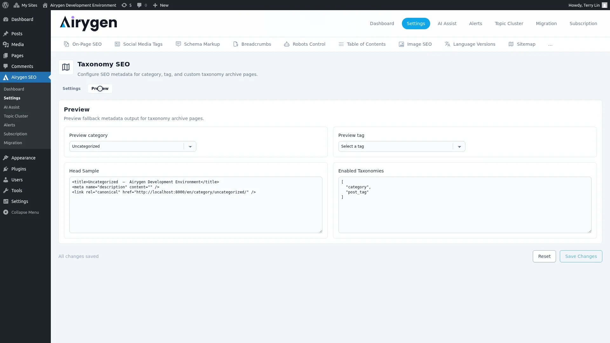Click the Plugins plug icon
Screen dimensions: 610x343
pos(6,169)
